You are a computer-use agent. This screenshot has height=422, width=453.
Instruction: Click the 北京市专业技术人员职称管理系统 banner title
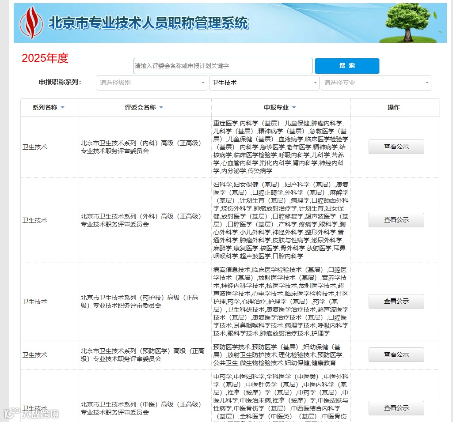click(148, 23)
